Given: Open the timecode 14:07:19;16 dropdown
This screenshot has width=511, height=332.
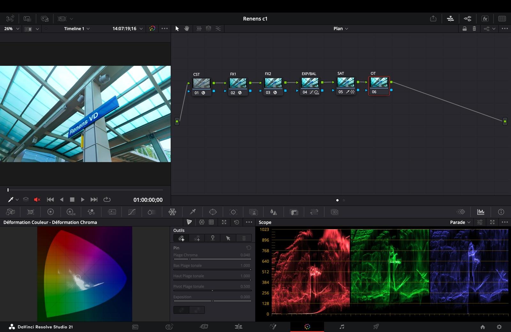Looking at the screenshot, I should pos(127,28).
